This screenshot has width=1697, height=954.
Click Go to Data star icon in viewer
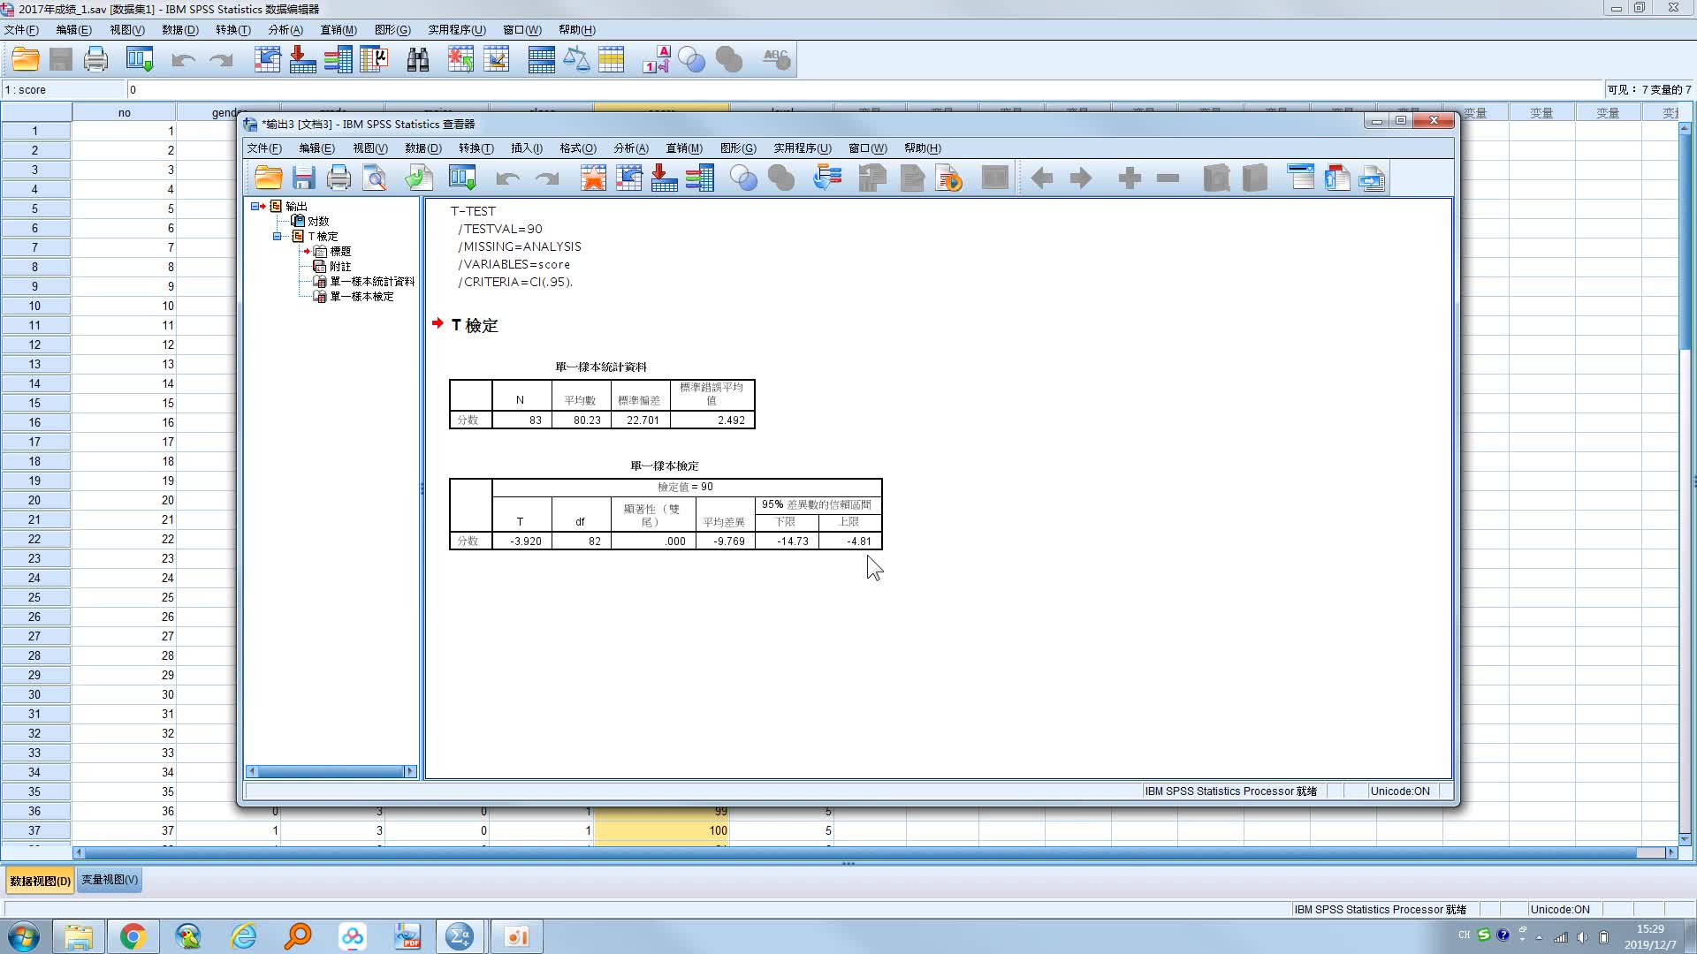pos(593,178)
